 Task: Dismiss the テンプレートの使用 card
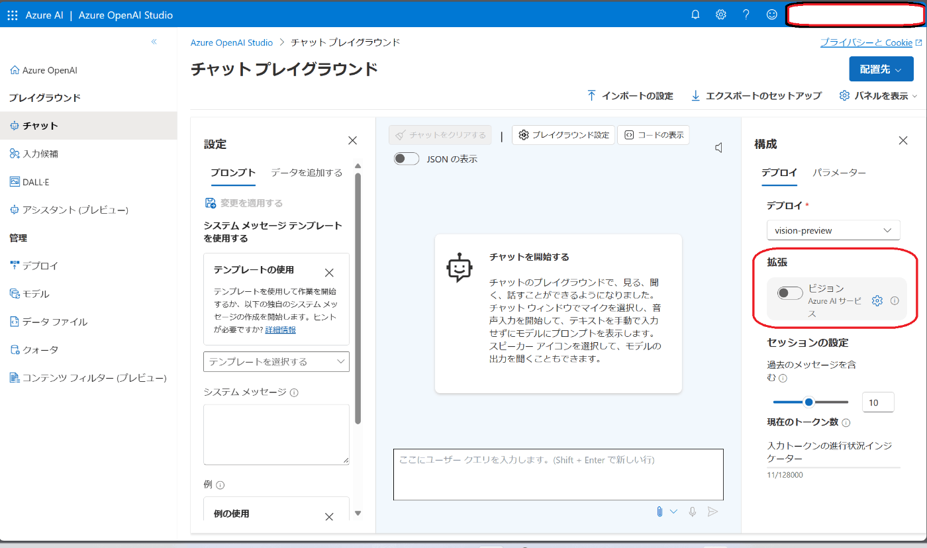329,273
